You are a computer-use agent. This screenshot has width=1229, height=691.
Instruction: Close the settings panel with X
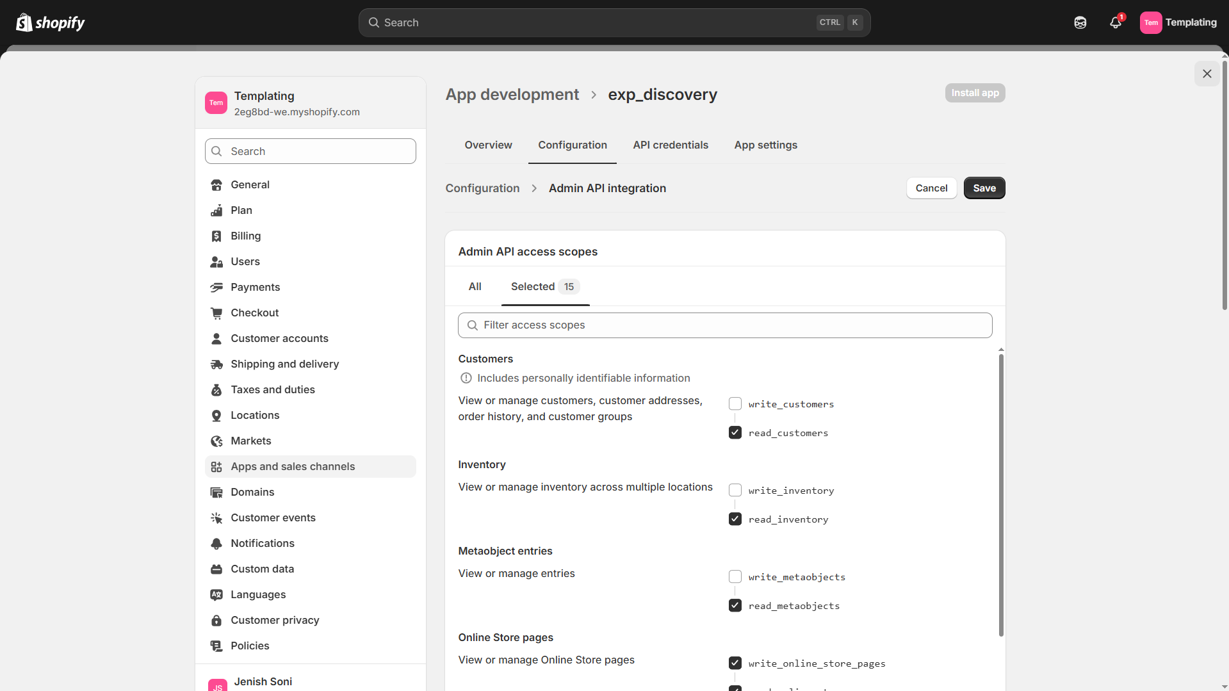pyautogui.click(x=1207, y=74)
